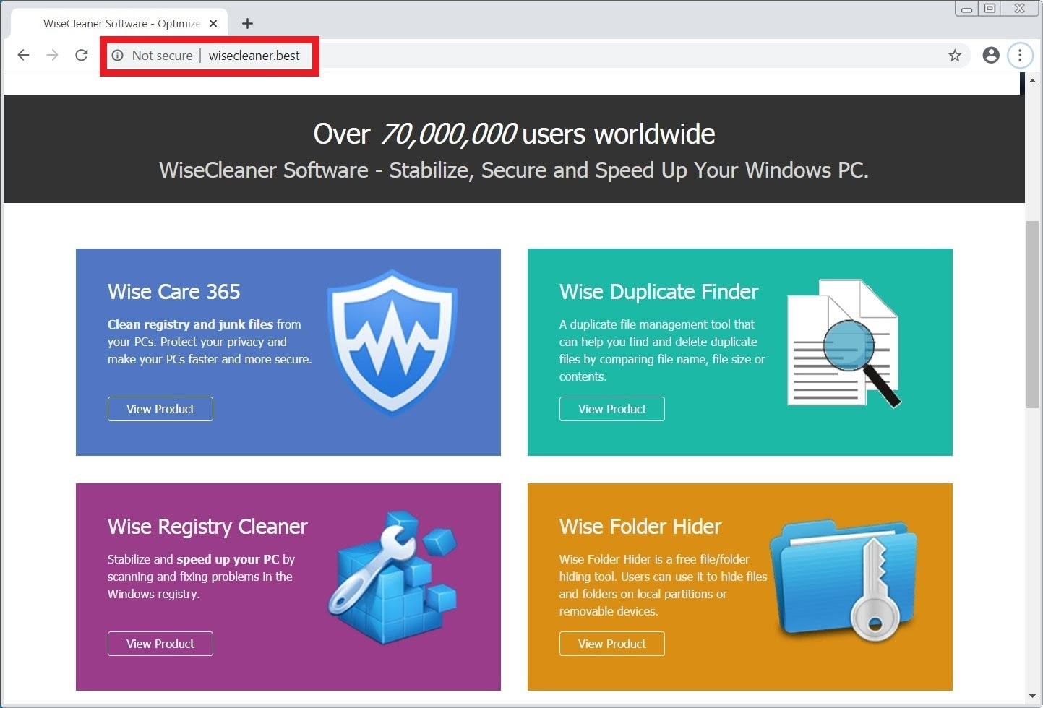
Task: Click the vertical scrollbar thumb
Action: point(1033,314)
